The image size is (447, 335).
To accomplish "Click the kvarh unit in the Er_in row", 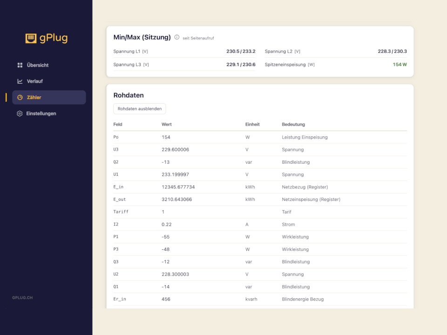I will pyautogui.click(x=251, y=299).
